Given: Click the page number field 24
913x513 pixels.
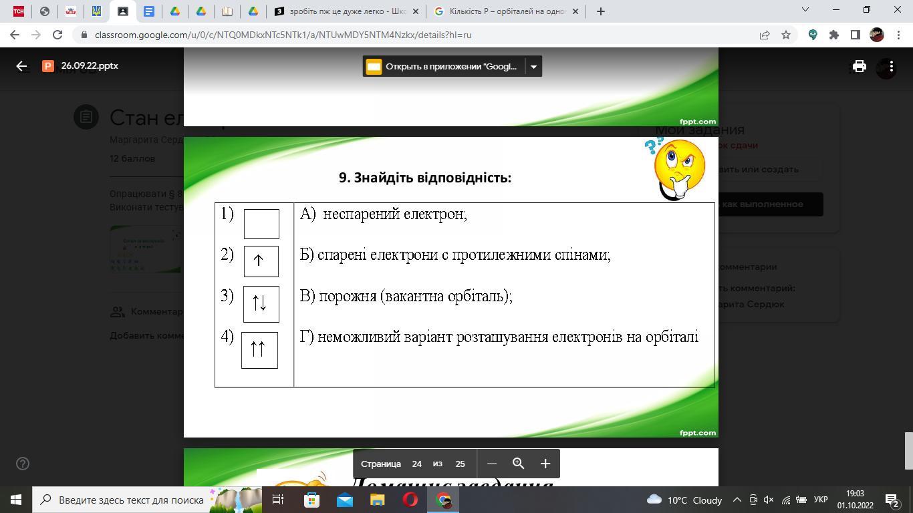Looking at the screenshot, I should coord(416,464).
